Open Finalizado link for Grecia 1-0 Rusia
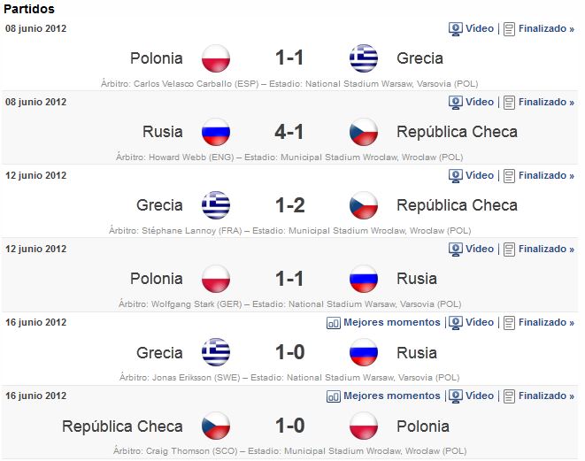Viewport: 585px width, 461px height. coord(546,322)
